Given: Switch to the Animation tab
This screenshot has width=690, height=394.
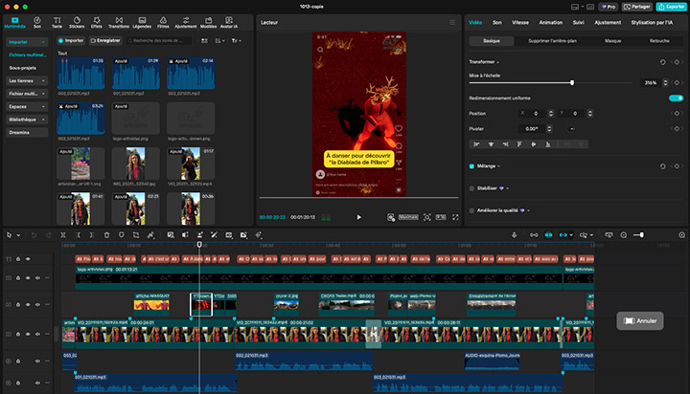Looking at the screenshot, I should [551, 21].
